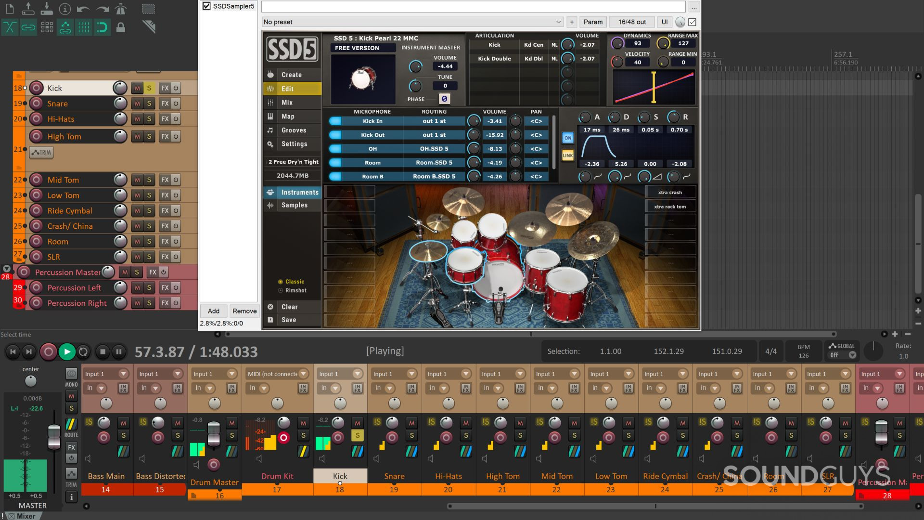Click the kick drum thumbnail preview

click(x=363, y=78)
